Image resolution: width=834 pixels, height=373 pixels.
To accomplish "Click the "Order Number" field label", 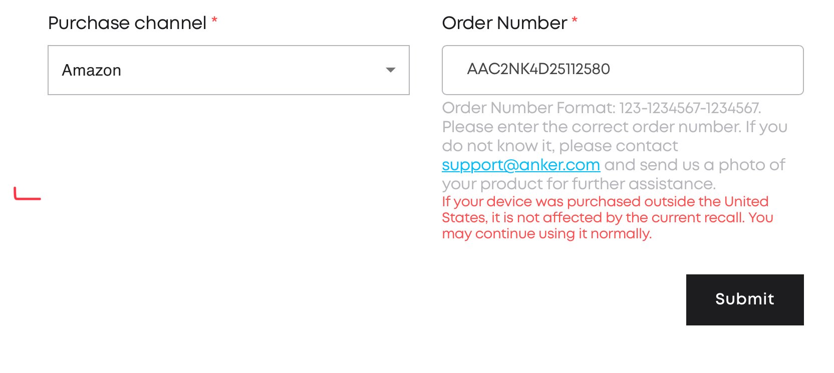I will 504,23.
